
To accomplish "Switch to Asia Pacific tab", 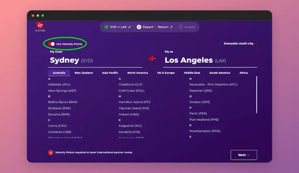I will pyautogui.click(x=110, y=73).
